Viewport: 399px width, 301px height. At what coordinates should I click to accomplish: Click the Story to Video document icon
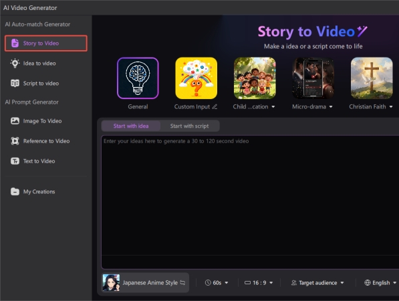(15, 43)
